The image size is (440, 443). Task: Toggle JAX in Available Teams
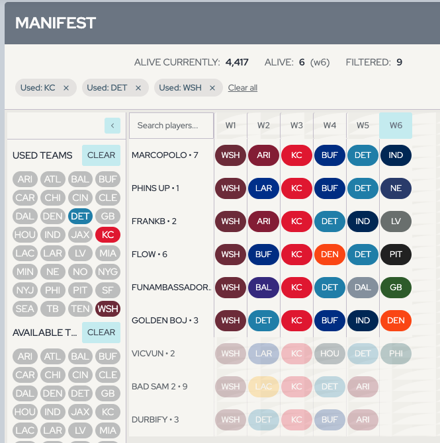(x=80, y=412)
